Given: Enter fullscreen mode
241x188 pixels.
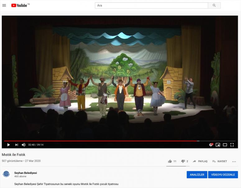Looking at the screenshot, I should (x=232, y=145).
